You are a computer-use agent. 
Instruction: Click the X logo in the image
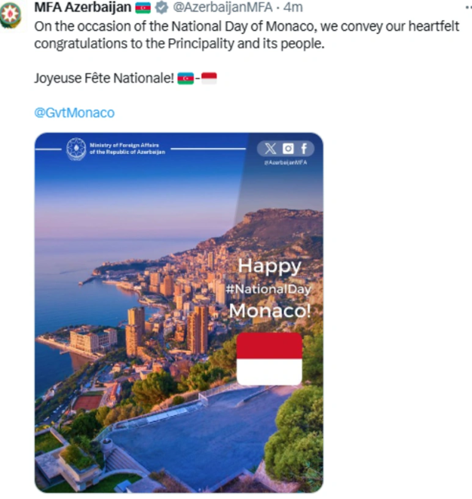(271, 149)
